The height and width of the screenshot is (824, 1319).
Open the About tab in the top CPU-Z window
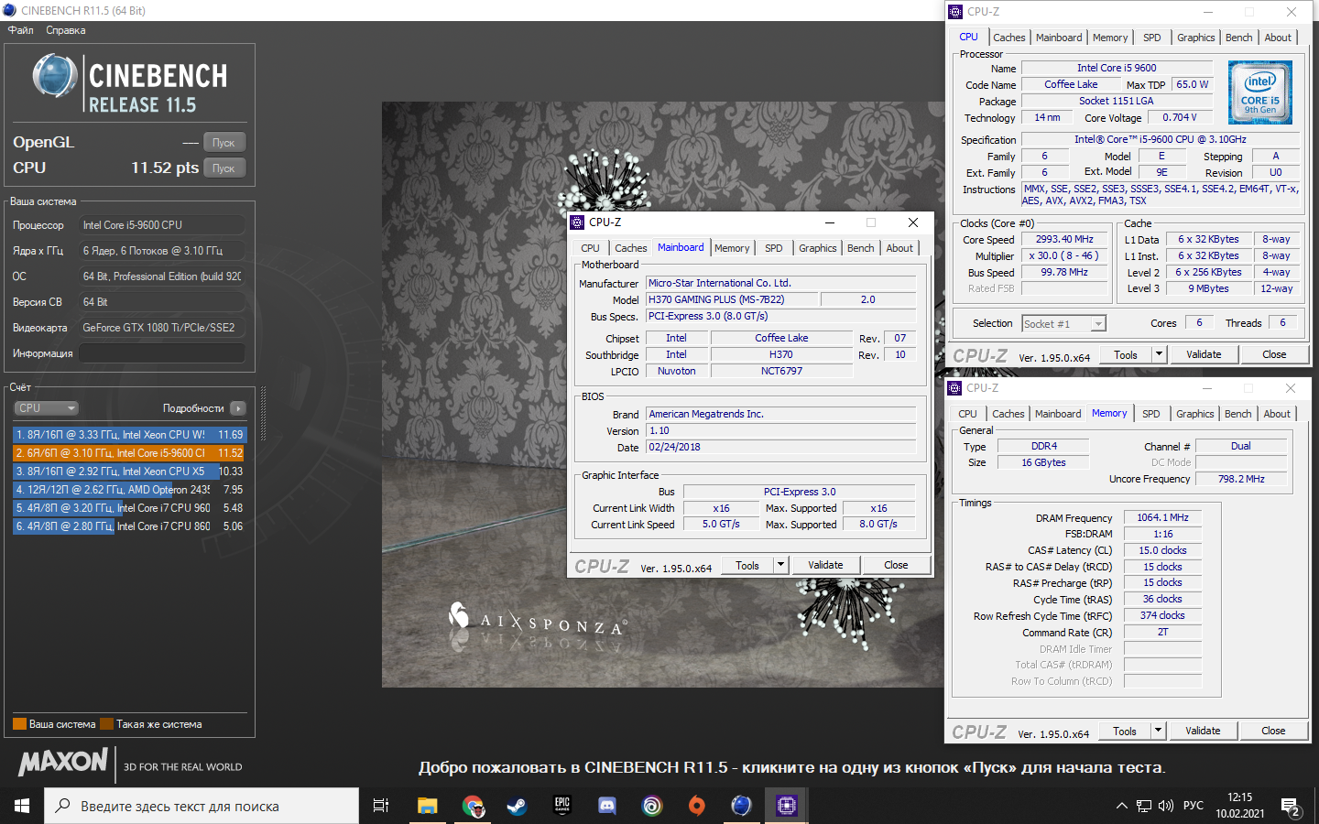[x=1278, y=38]
